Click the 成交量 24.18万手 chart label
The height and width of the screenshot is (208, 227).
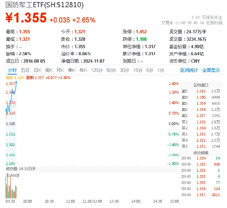click(x=21, y=169)
